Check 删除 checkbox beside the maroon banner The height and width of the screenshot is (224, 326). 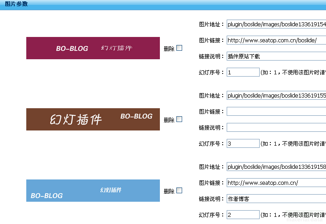tap(179, 48)
